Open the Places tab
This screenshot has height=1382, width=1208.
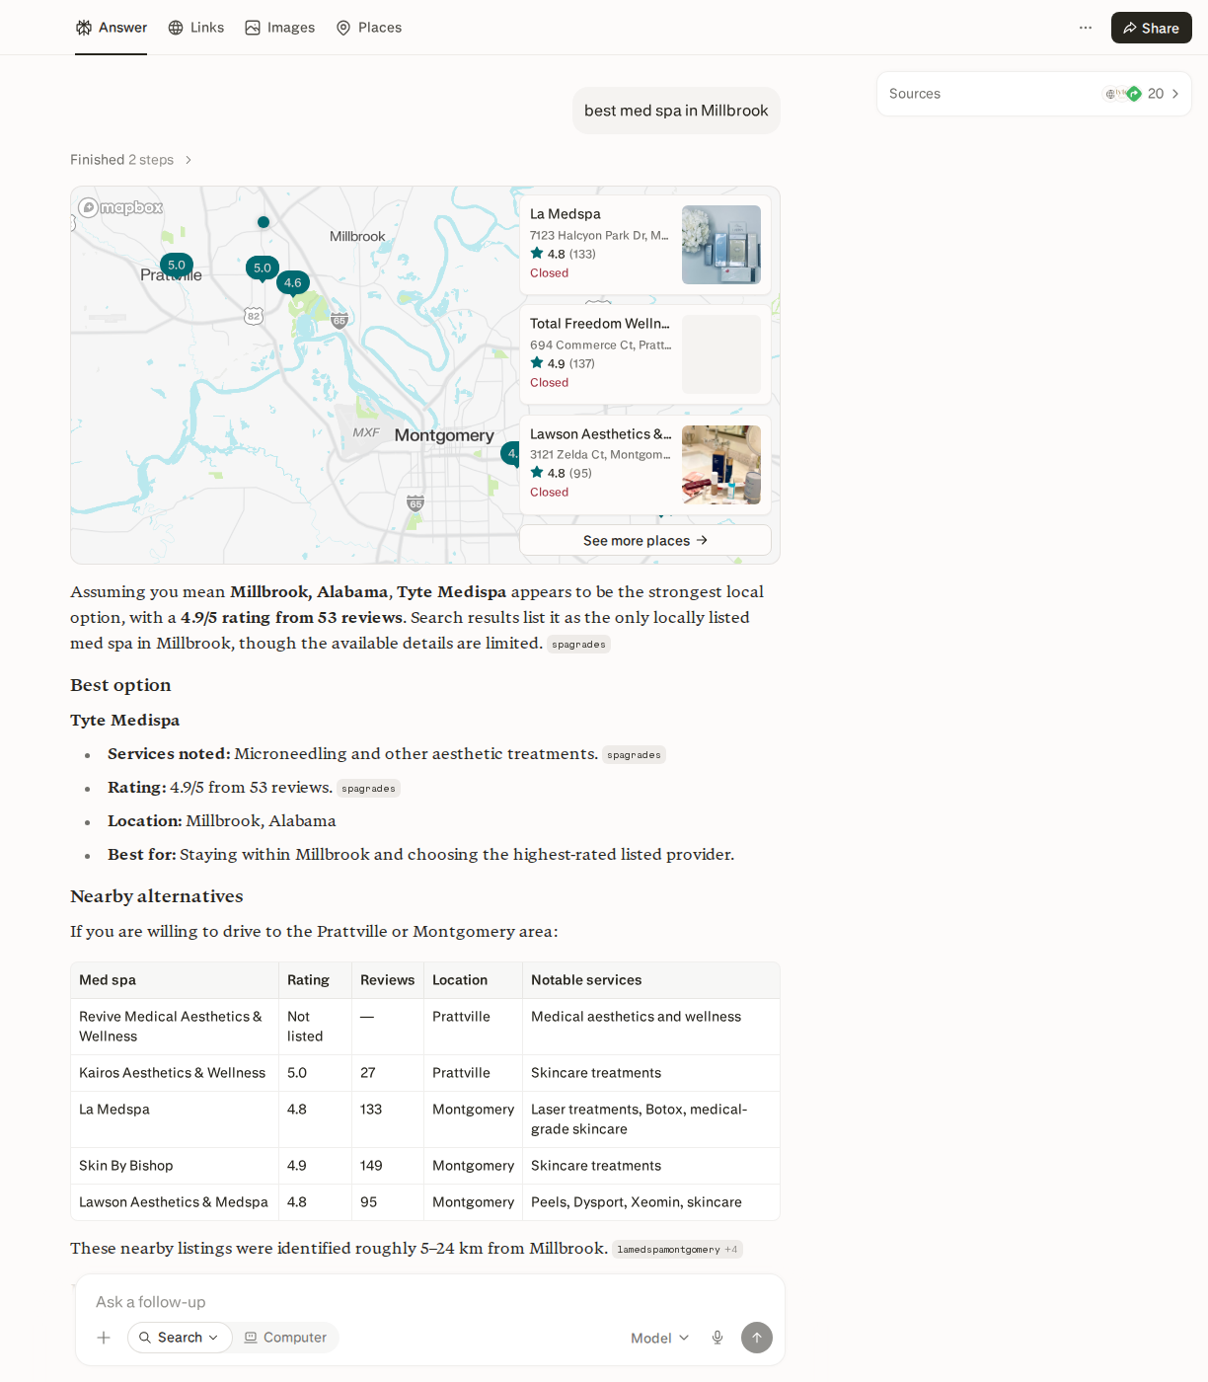pyautogui.click(x=369, y=28)
